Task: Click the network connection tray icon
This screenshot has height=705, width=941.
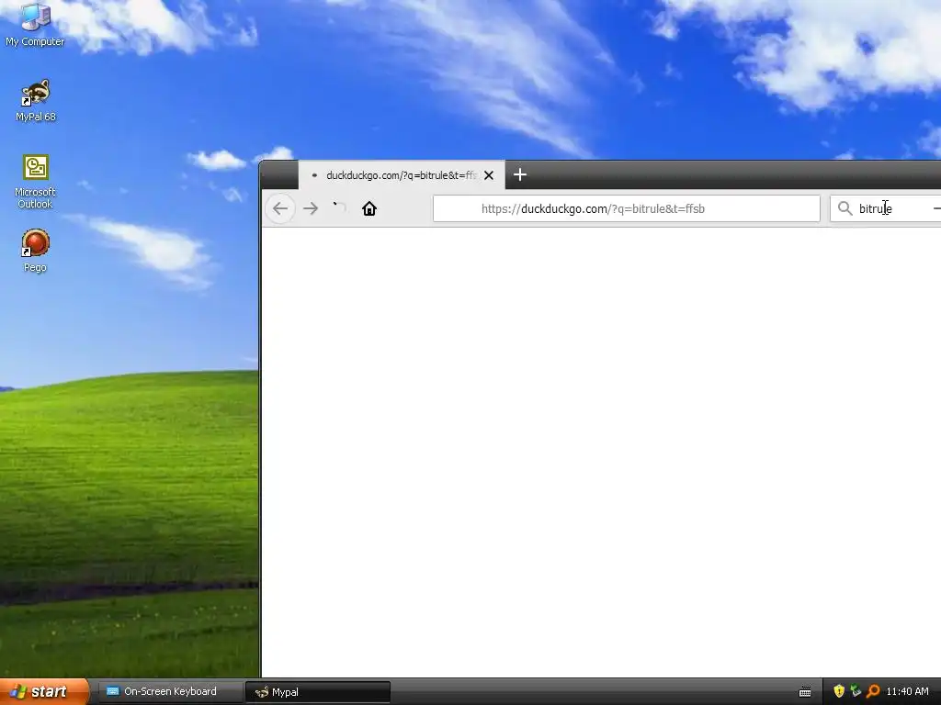Action: tap(856, 691)
